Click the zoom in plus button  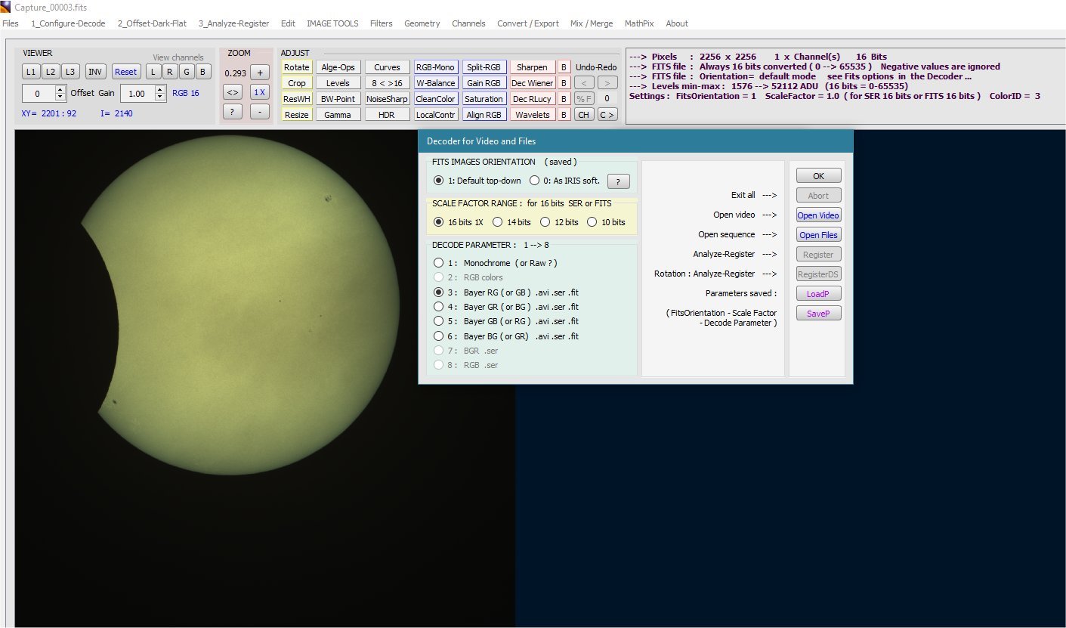pyautogui.click(x=259, y=73)
